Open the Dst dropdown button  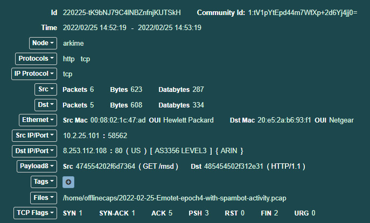[x=46, y=105]
